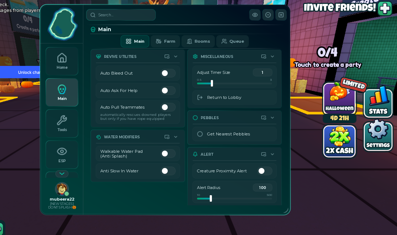Open the Stats panel
This screenshot has width=397, height=235.
pyautogui.click(x=378, y=102)
